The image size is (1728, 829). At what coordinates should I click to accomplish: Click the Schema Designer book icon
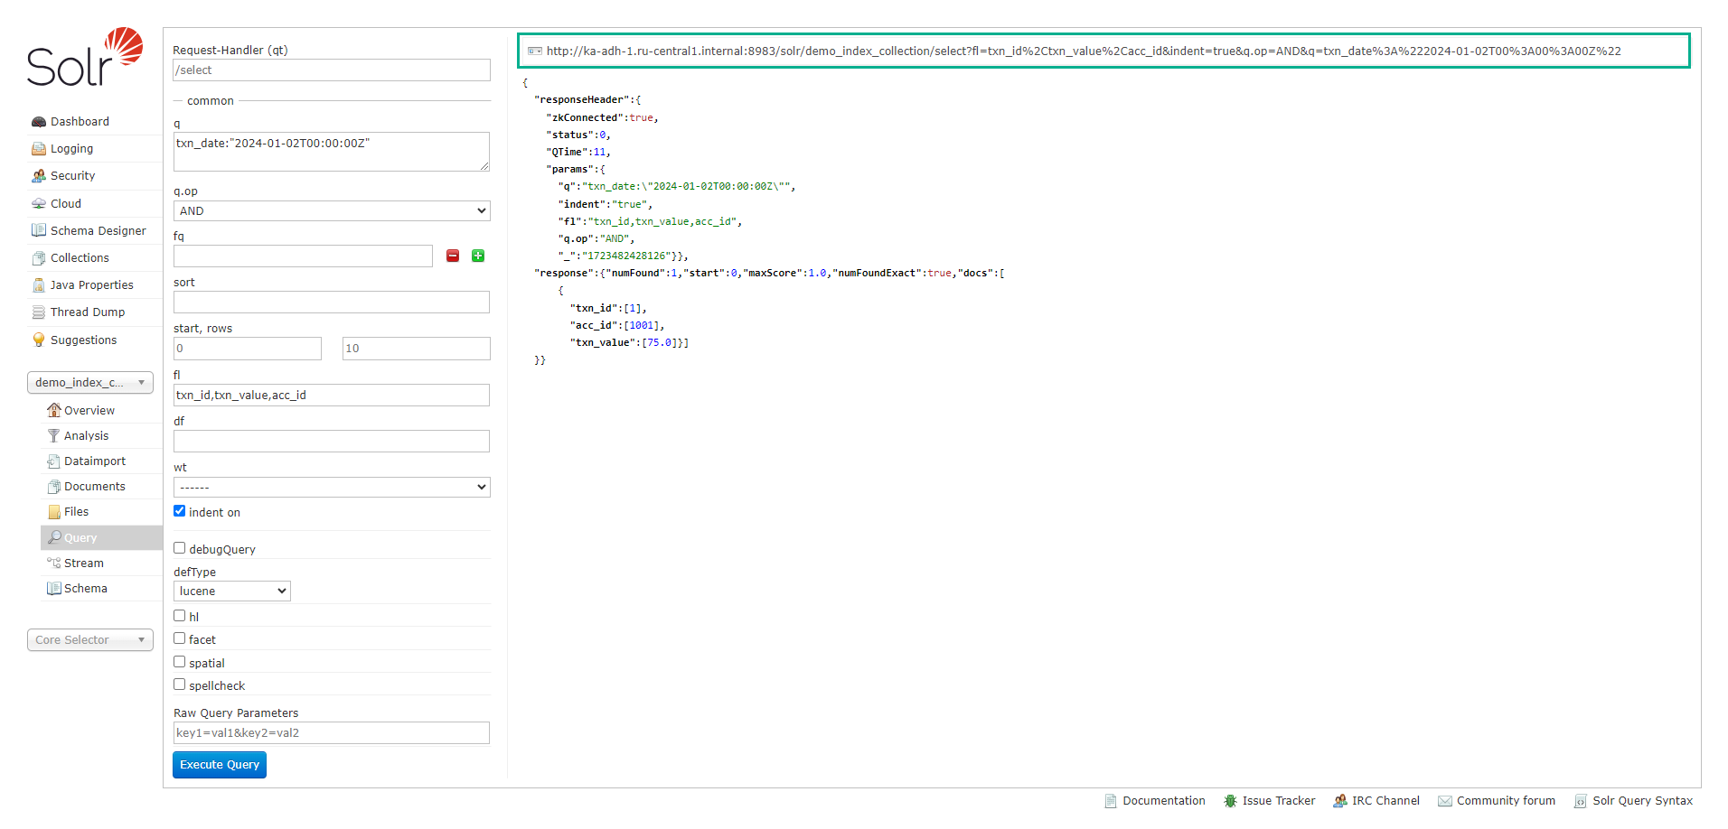click(x=39, y=231)
